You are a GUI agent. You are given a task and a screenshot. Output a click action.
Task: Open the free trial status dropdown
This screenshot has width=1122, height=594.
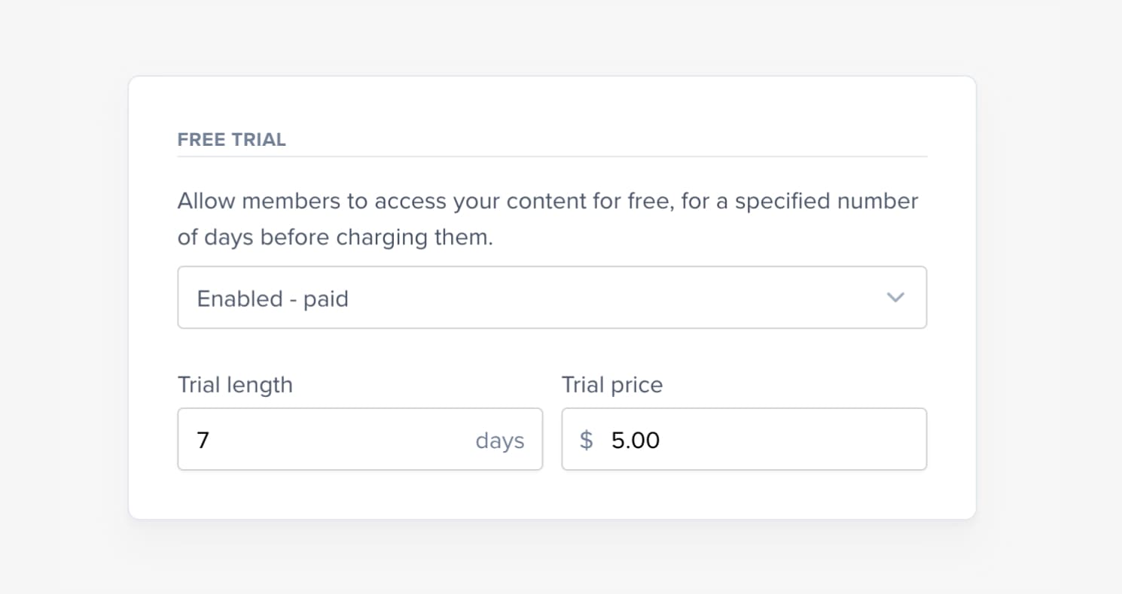pos(551,297)
